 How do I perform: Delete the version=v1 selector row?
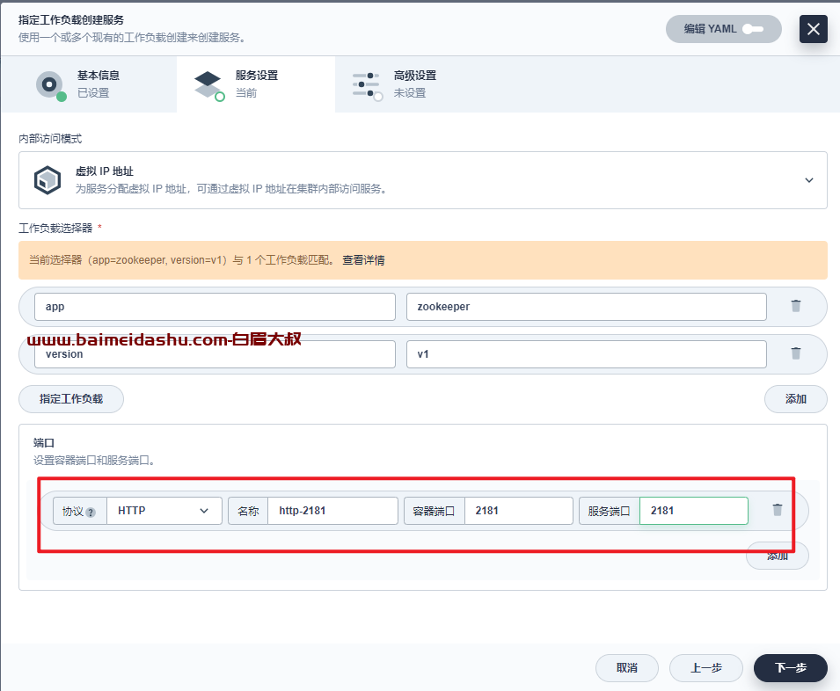pyautogui.click(x=795, y=353)
